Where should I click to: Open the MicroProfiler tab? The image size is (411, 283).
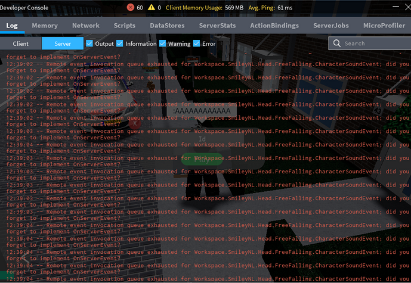[x=384, y=26]
